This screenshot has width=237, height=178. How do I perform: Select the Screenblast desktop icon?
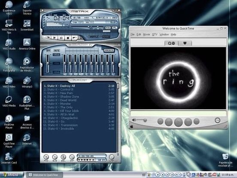27,25
